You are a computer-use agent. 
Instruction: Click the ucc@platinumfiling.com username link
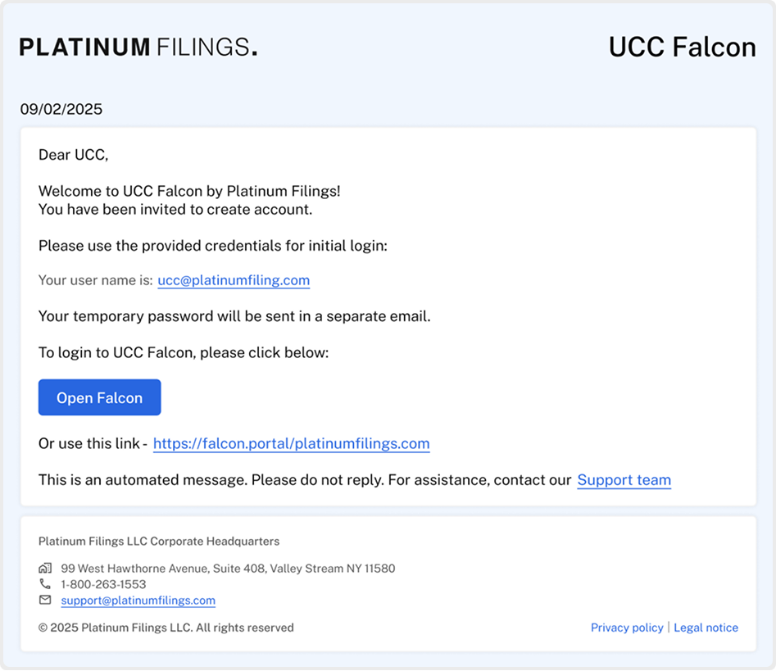(x=234, y=280)
